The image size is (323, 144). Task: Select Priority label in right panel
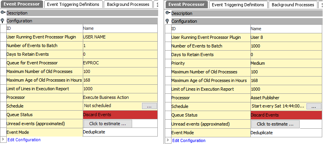point(178,63)
